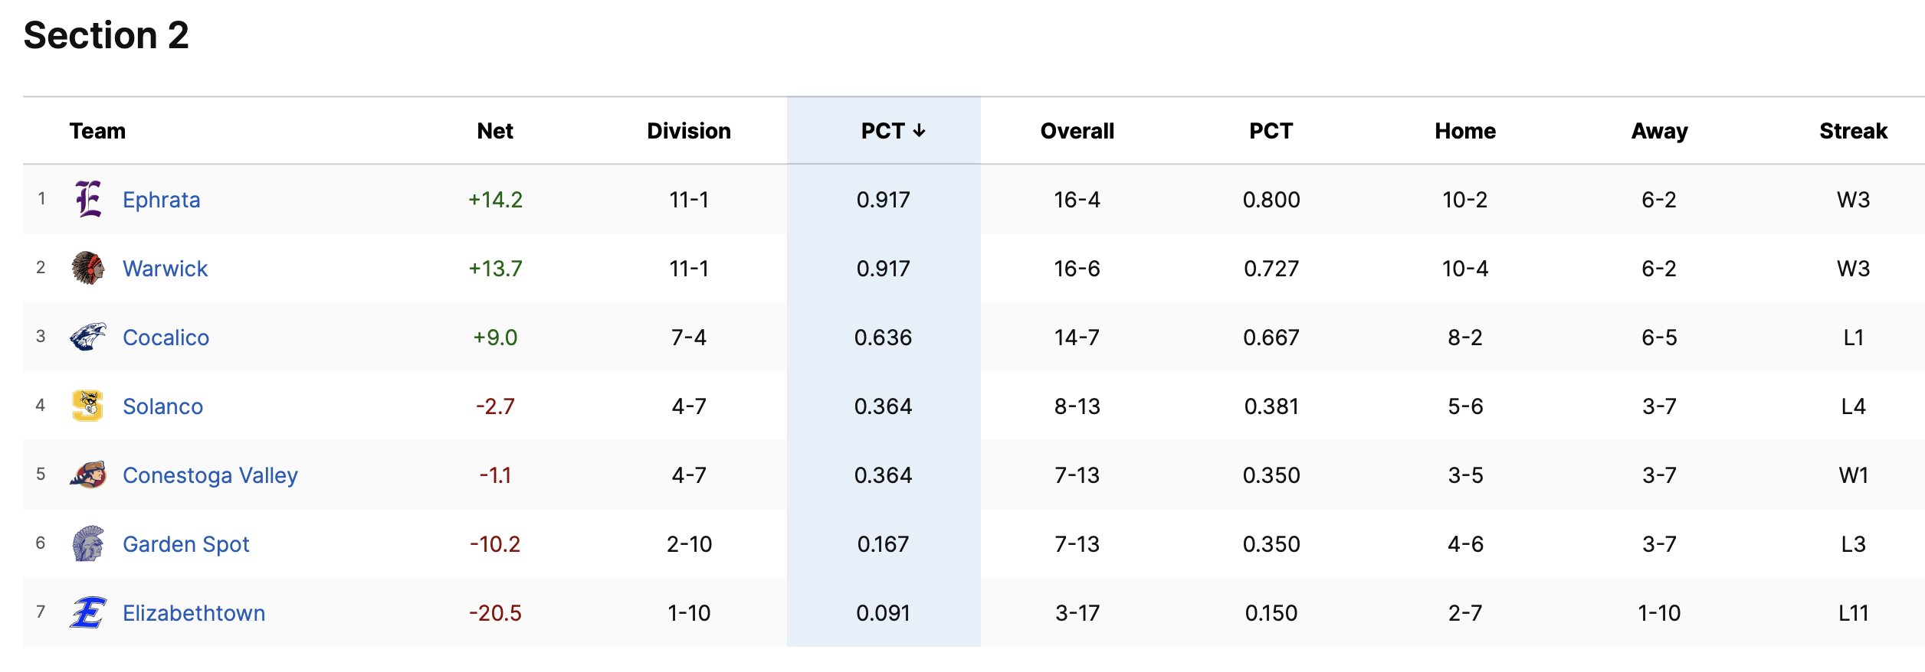The height and width of the screenshot is (672, 1925).
Task: Click the Elizabethtown team logo icon
Action: coord(88,612)
